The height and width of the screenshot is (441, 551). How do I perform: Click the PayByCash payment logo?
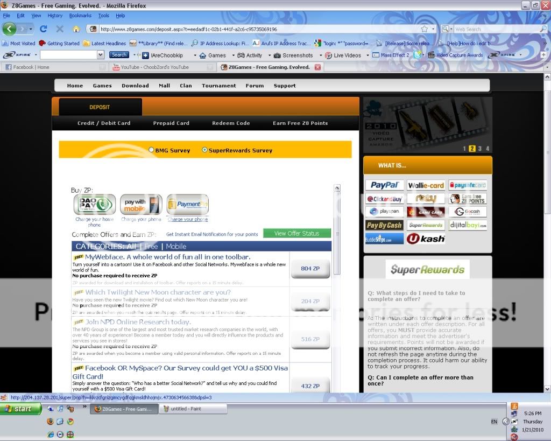[x=384, y=225]
